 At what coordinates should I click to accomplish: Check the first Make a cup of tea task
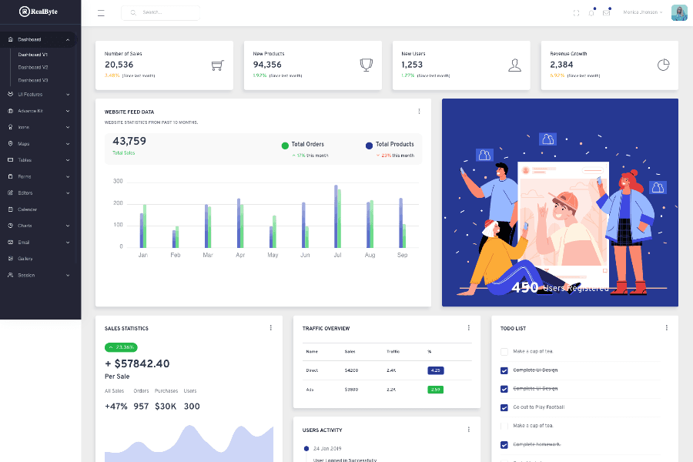(504, 351)
